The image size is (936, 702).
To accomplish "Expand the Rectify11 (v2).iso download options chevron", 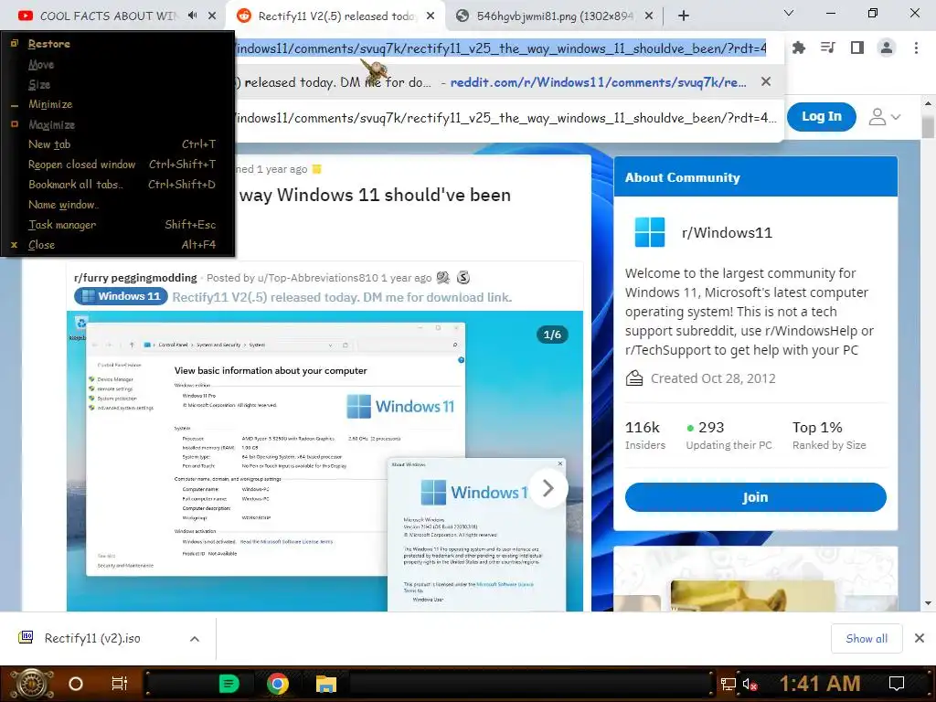I will (195, 639).
